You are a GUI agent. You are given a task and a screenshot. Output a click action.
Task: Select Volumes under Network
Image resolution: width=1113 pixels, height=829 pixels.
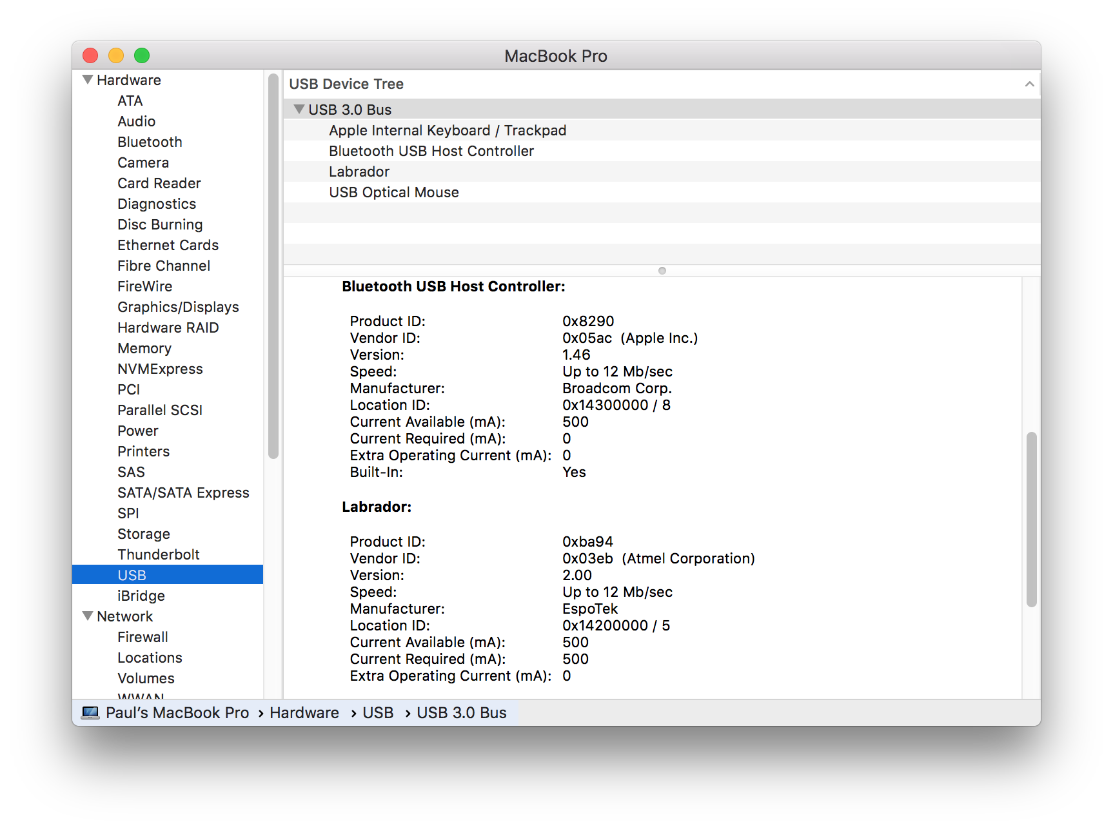pos(146,679)
